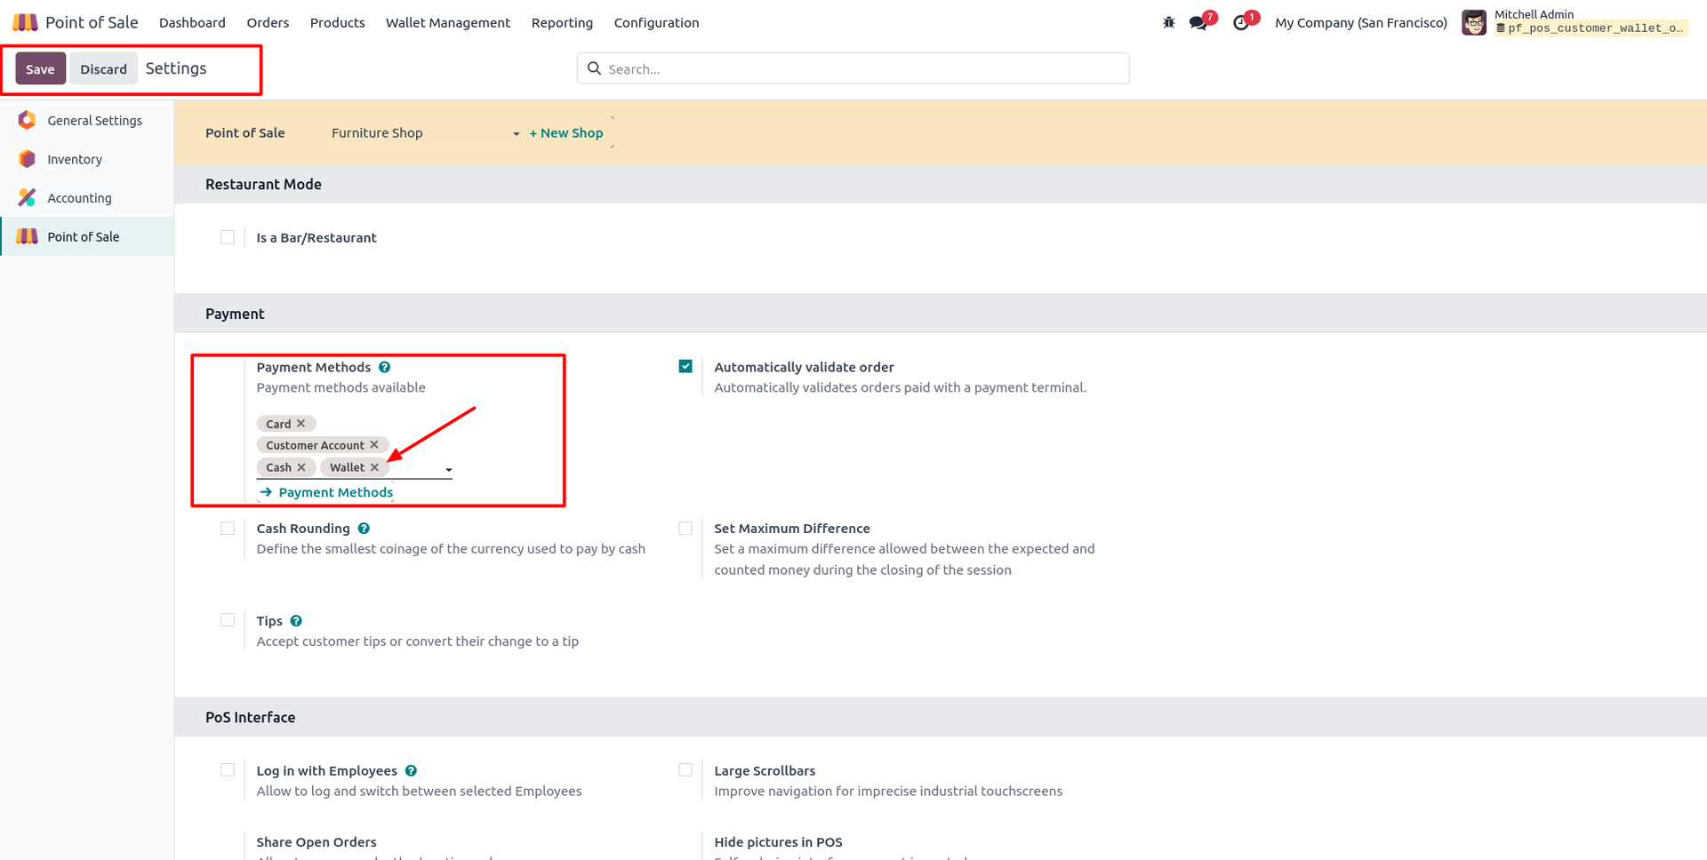The height and width of the screenshot is (860, 1707).
Task: Expand the Furniture Shop dropdown
Action: [426, 133]
